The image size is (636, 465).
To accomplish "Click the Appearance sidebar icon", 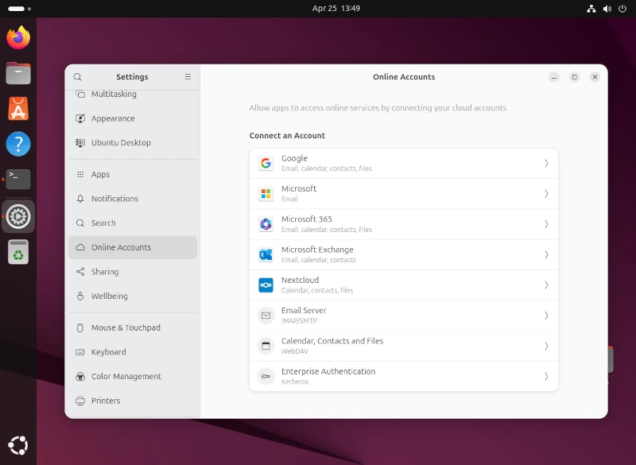I will click(80, 118).
